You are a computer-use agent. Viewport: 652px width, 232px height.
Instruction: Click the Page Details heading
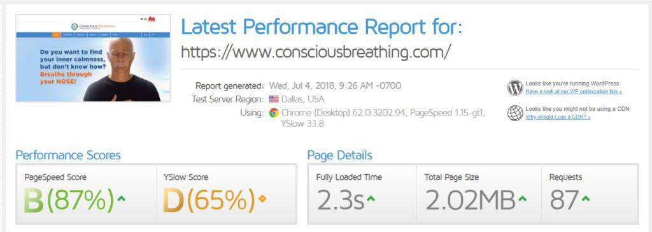click(340, 156)
